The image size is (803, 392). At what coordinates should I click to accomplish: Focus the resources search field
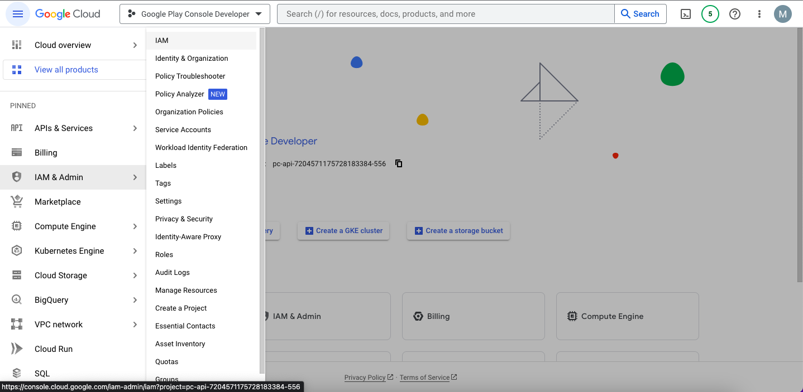446,14
